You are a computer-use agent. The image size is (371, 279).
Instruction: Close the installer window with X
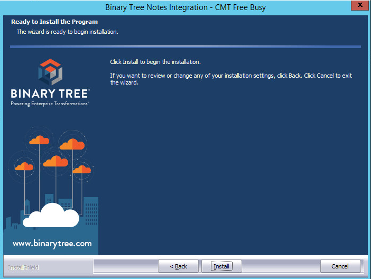360,5
